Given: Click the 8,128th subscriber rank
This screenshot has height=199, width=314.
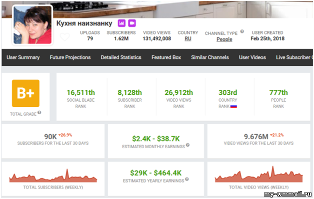Looking at the screenshot, I should point(130,93).
